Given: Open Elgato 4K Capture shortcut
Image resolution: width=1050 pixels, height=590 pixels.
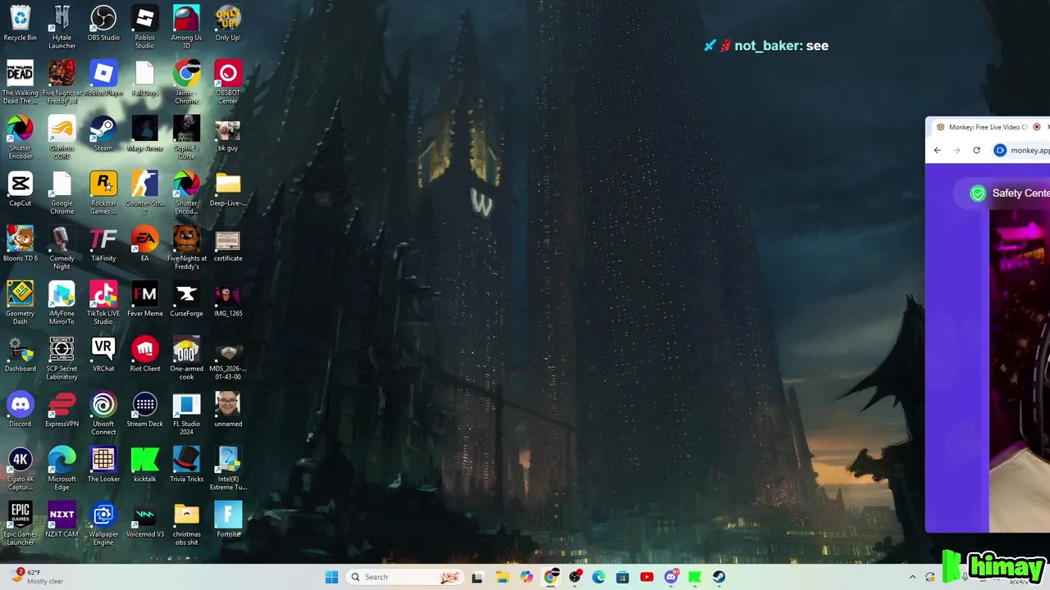Looking at the screenshot, I should tap(21, 468).
